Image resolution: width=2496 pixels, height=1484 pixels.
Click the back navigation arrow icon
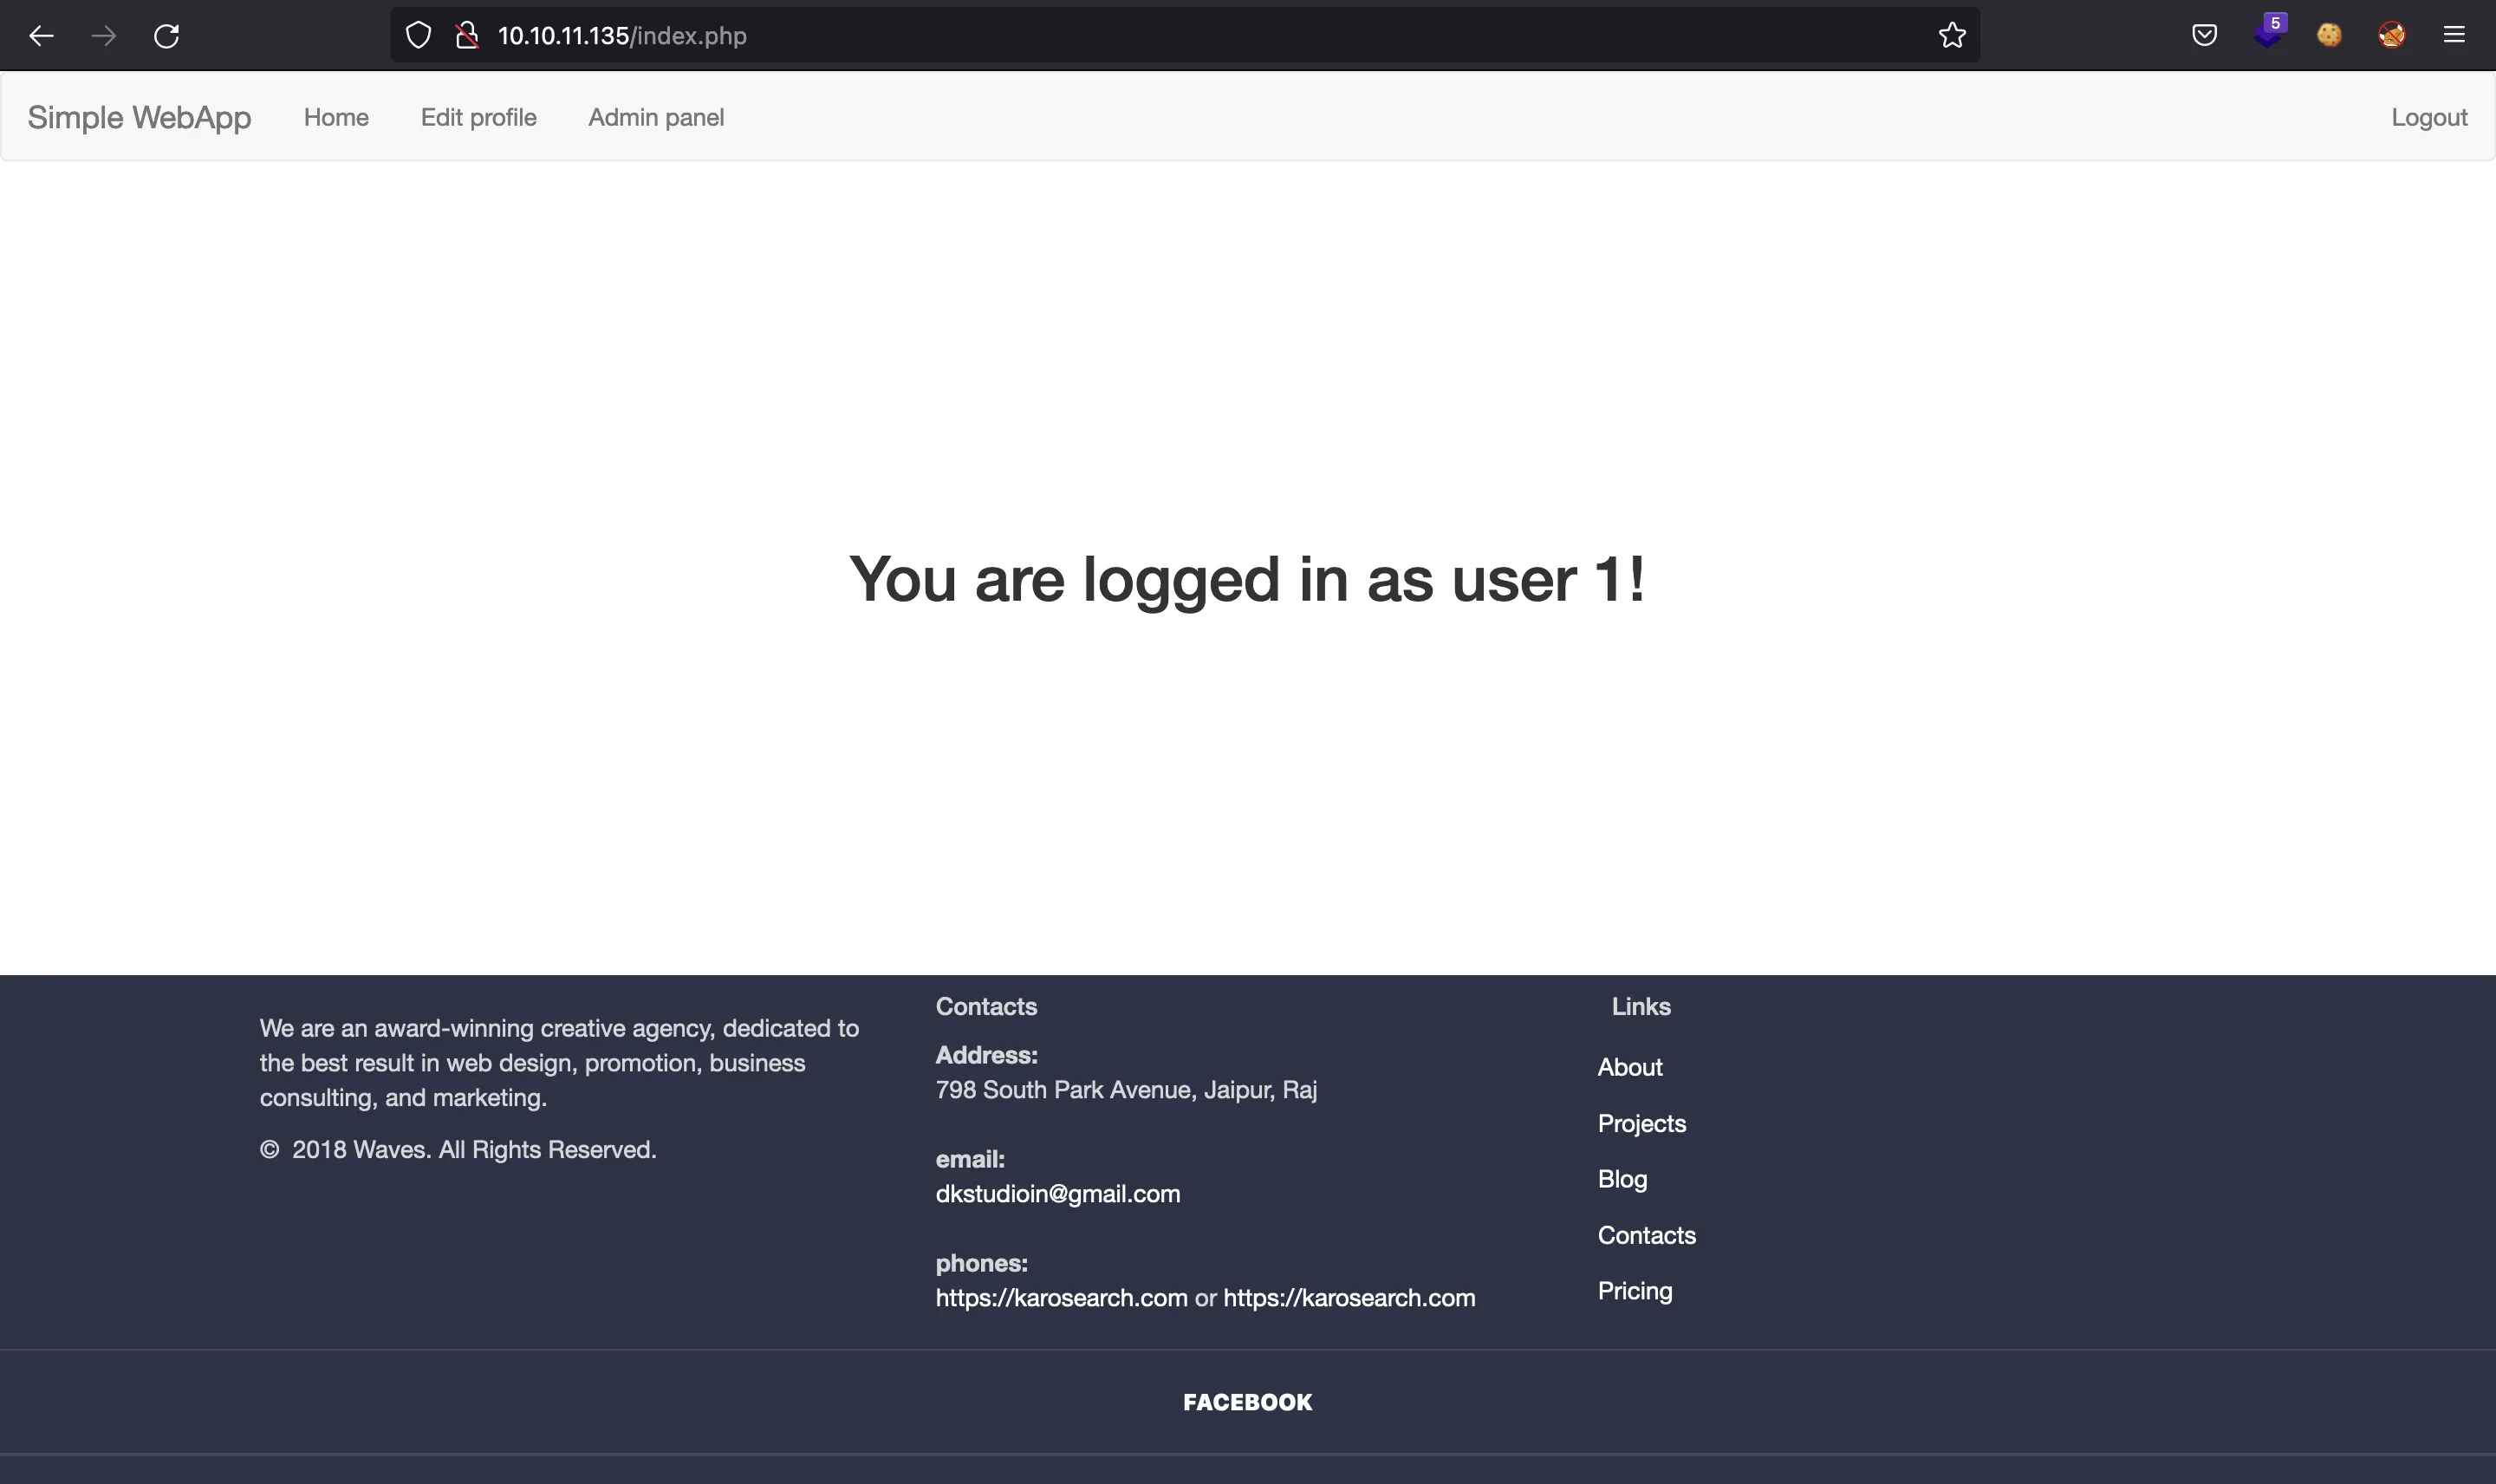pyautogui.click(x=41, y=34)
